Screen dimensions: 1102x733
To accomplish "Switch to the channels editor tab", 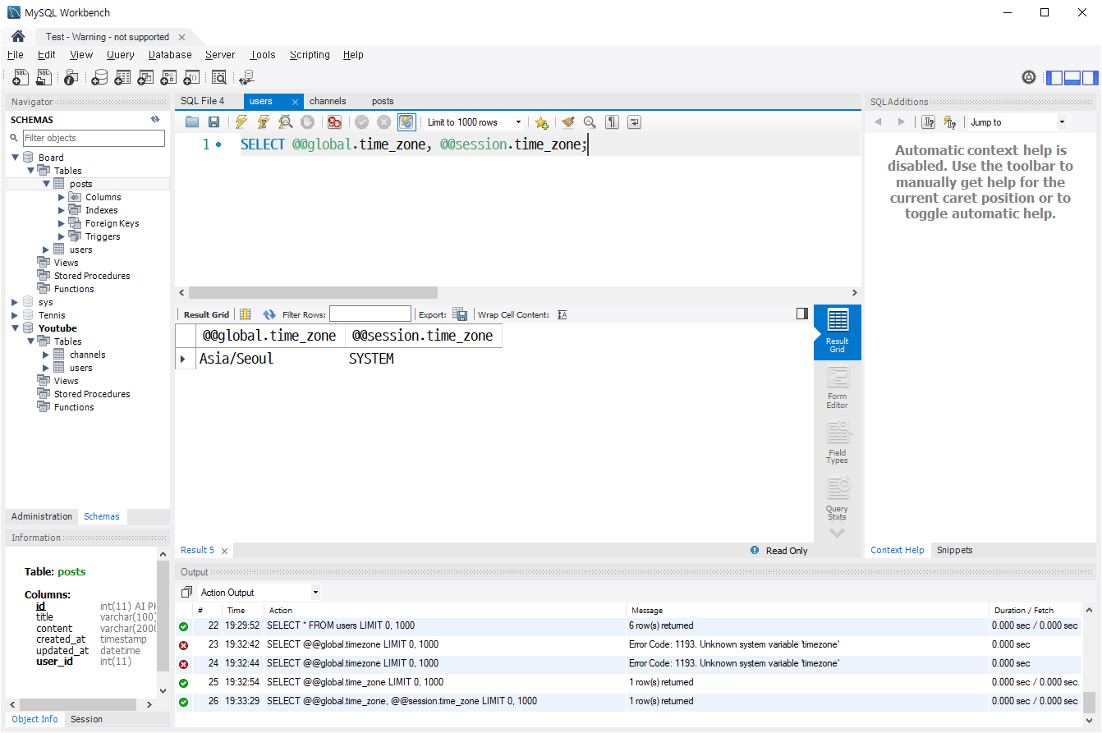I will click(328, 101).
